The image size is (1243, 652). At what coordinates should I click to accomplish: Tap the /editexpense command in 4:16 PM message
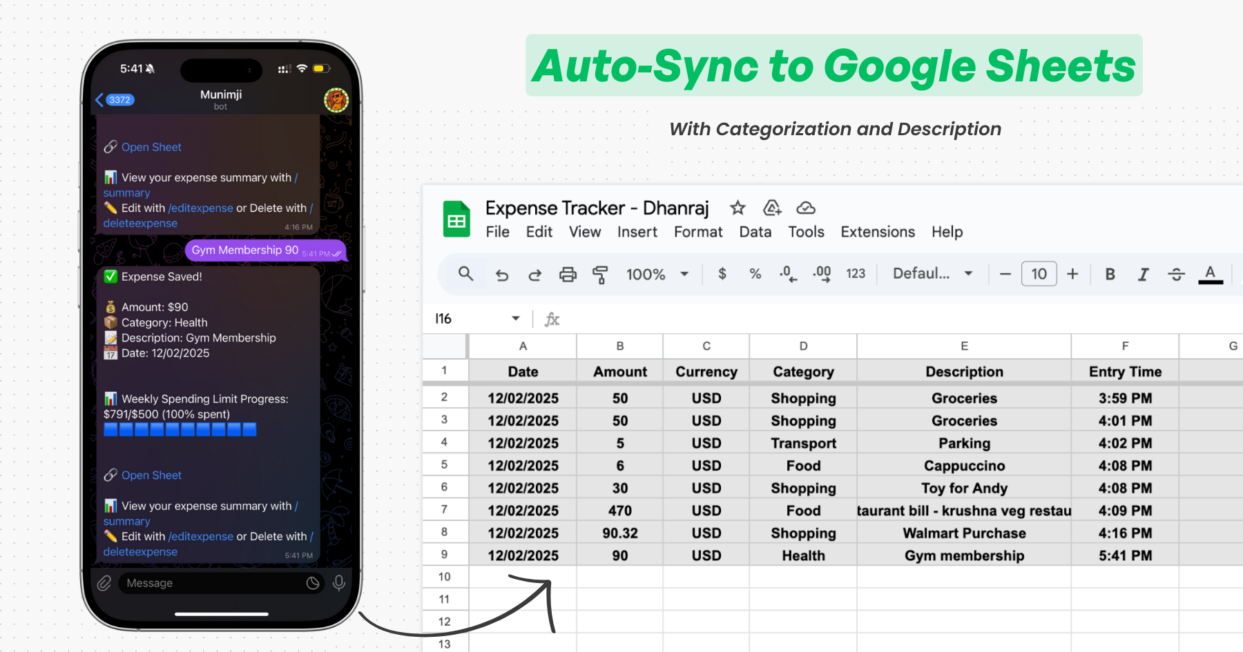tap(201, 208)
